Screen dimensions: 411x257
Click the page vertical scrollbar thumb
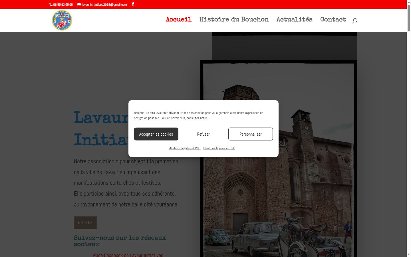(409, 18)
